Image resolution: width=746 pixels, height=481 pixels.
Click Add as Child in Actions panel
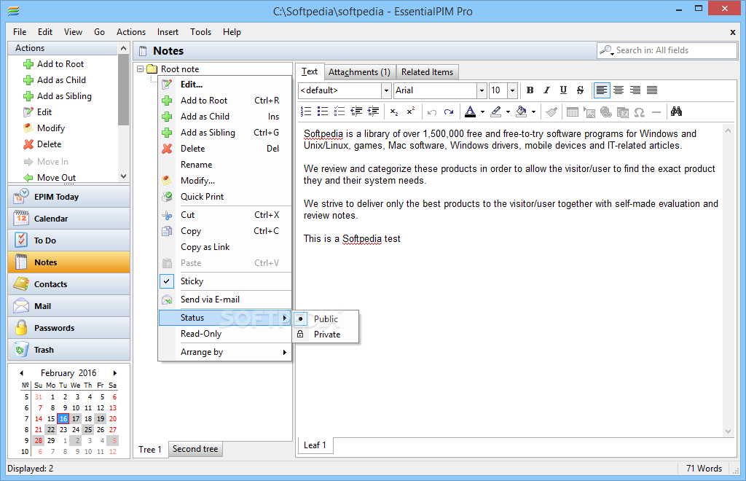coord(54,80)
